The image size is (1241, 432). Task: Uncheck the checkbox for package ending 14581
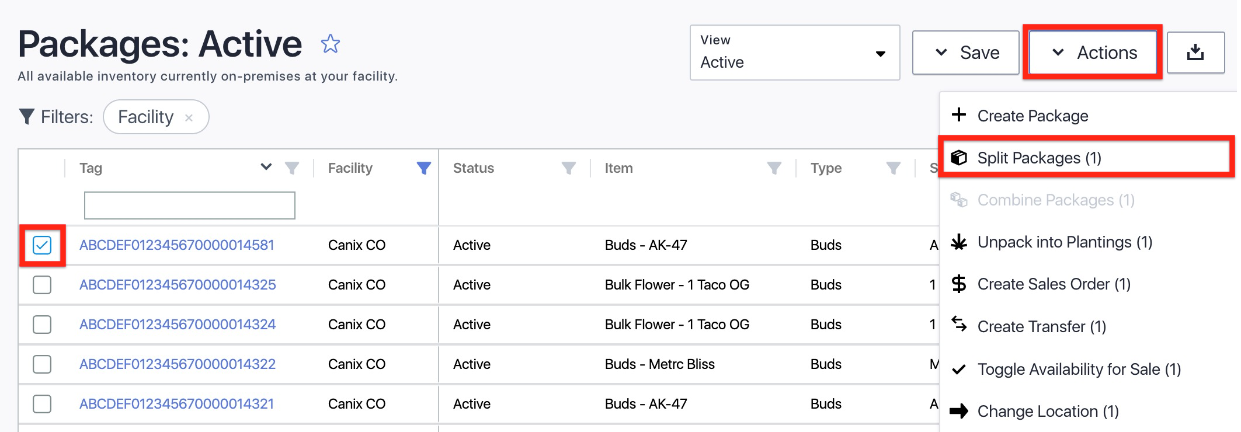(42, 245)
